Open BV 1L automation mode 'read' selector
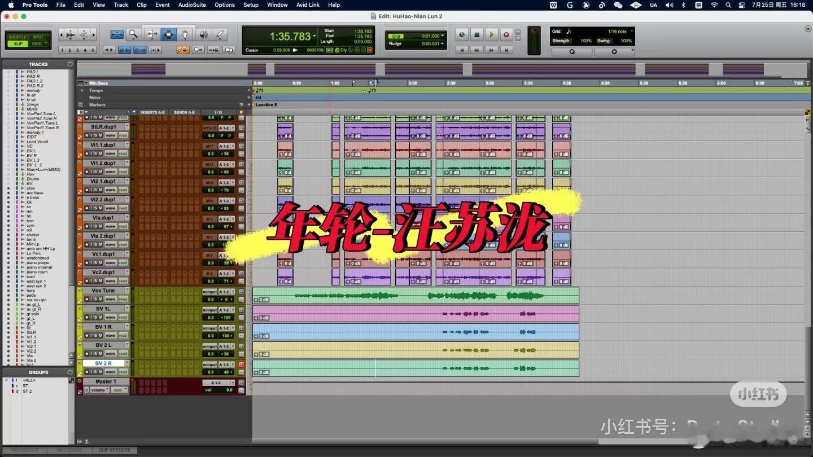Image resolution: width=813 pixels, height=457 pixels. coord(123,317)
